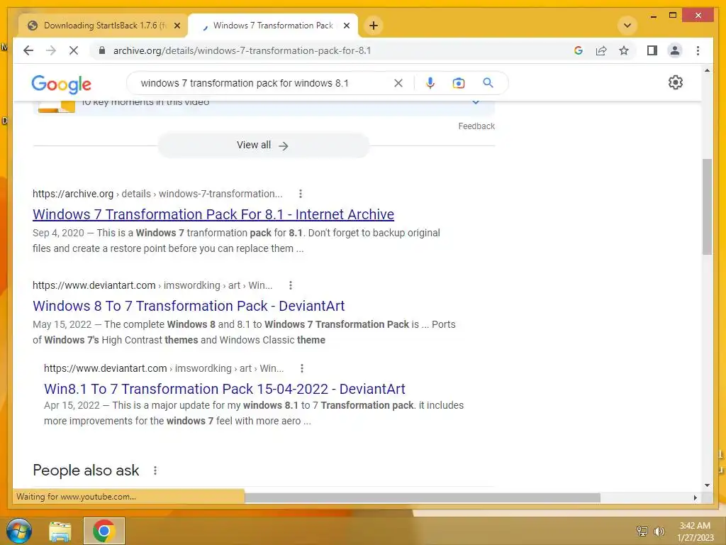This screenshot has width=726, height=545.
Task: Expand the tab search dropdown
Action: click(627, 26)
